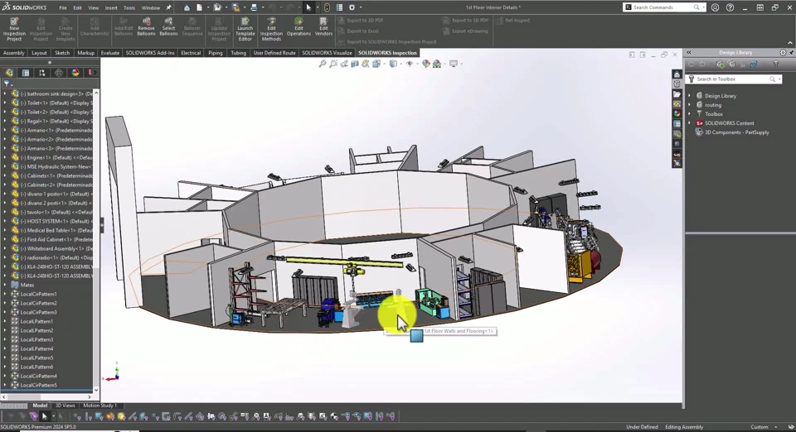Open the Print dropdown arrow
Image resolution: width=796 pixels, height=432 pixels.
263,7
